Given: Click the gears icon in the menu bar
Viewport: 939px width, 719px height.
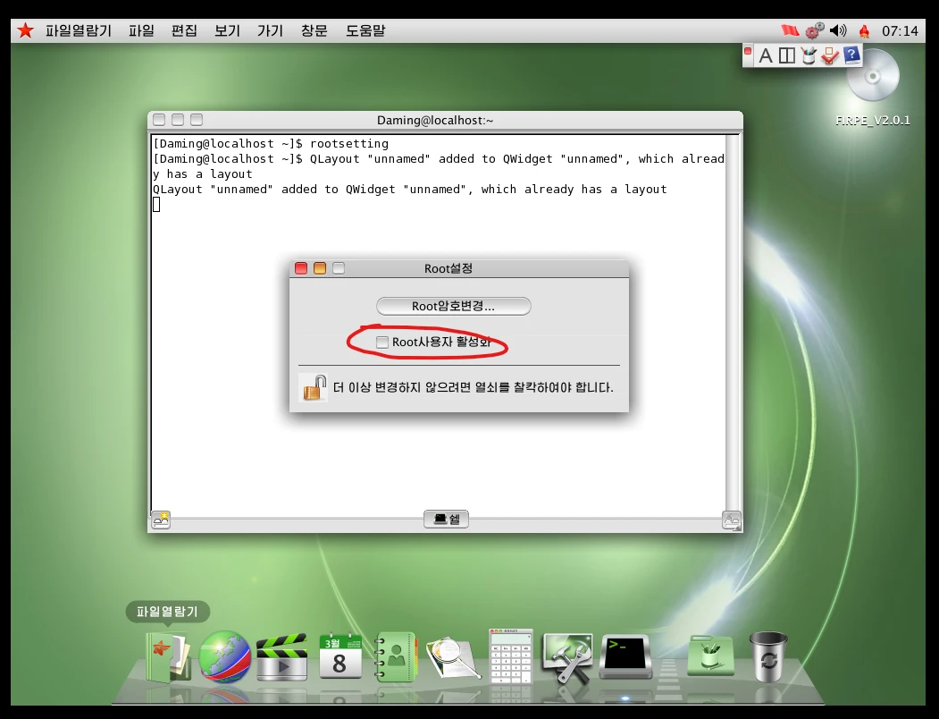Looking at the screenshot, I should click(813, 30).
